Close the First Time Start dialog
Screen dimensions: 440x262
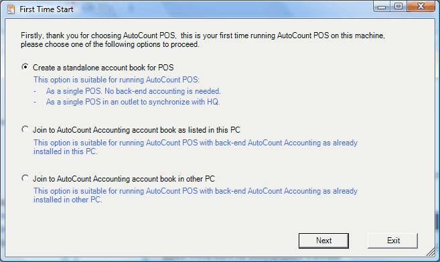coord(421,7)
